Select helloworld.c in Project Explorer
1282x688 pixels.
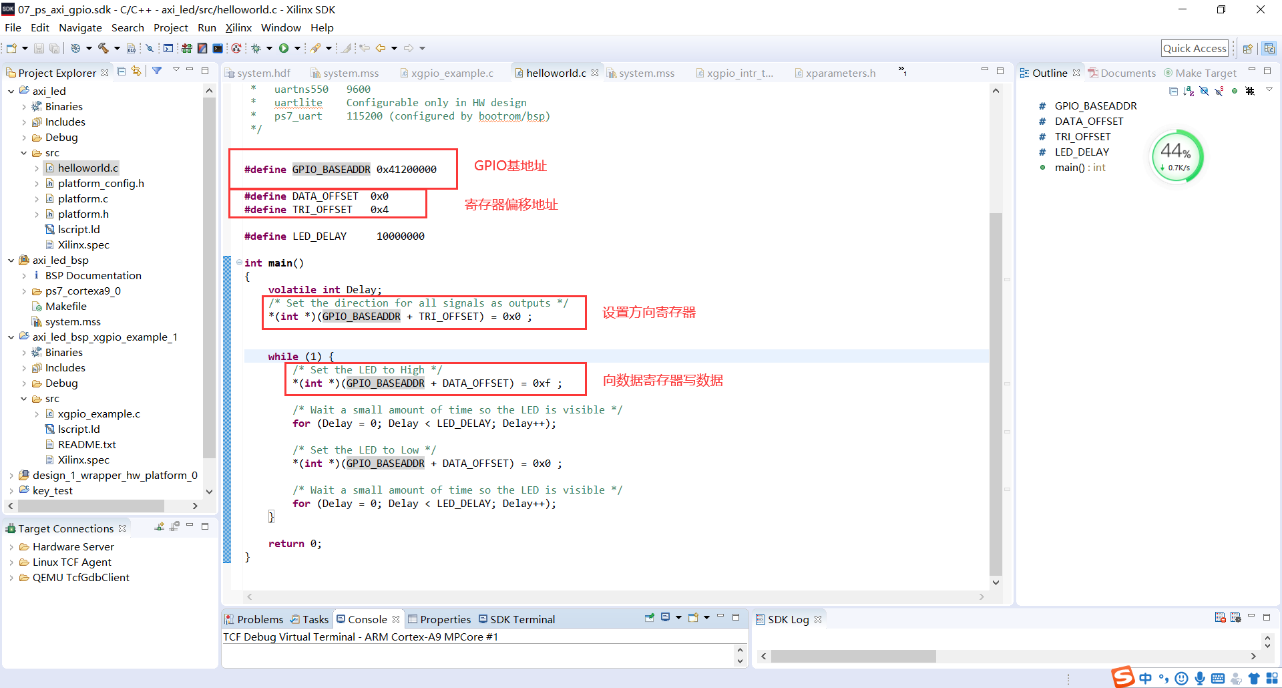(x=87, y=168)
